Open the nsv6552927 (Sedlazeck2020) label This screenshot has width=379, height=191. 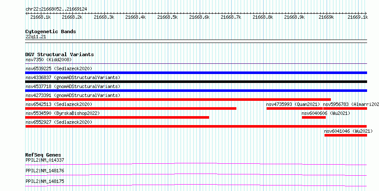pos(59,122)
